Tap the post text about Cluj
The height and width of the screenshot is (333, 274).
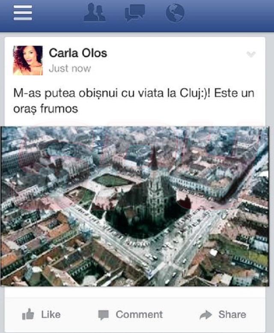tap(134, 101)
